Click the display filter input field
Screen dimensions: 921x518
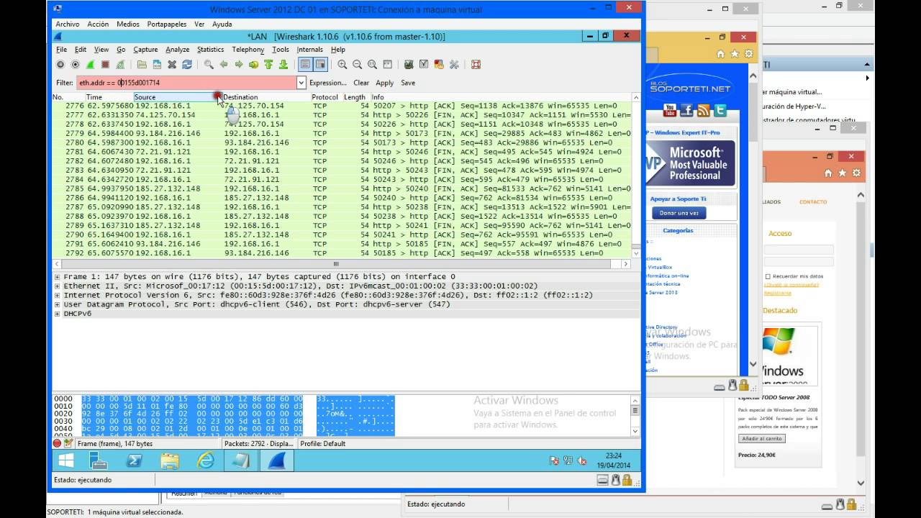pyautogui.click(x=186, y=83)
